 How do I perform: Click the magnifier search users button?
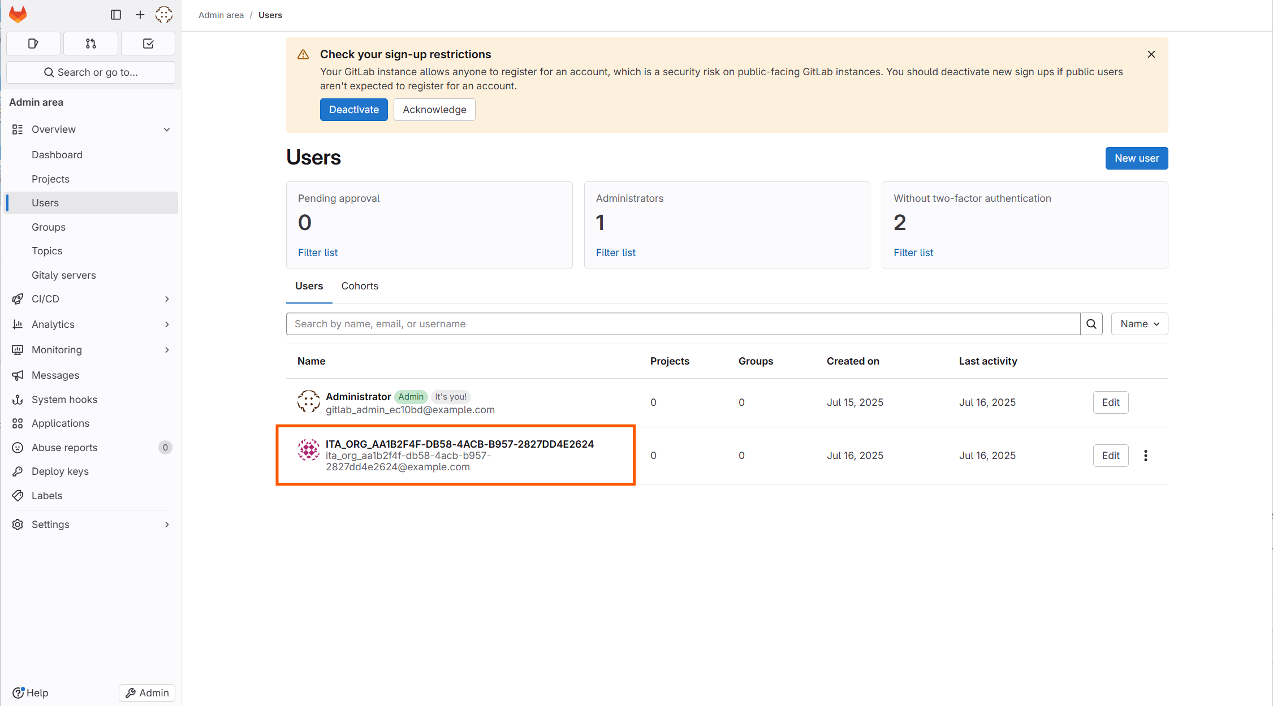[1091, 324]
